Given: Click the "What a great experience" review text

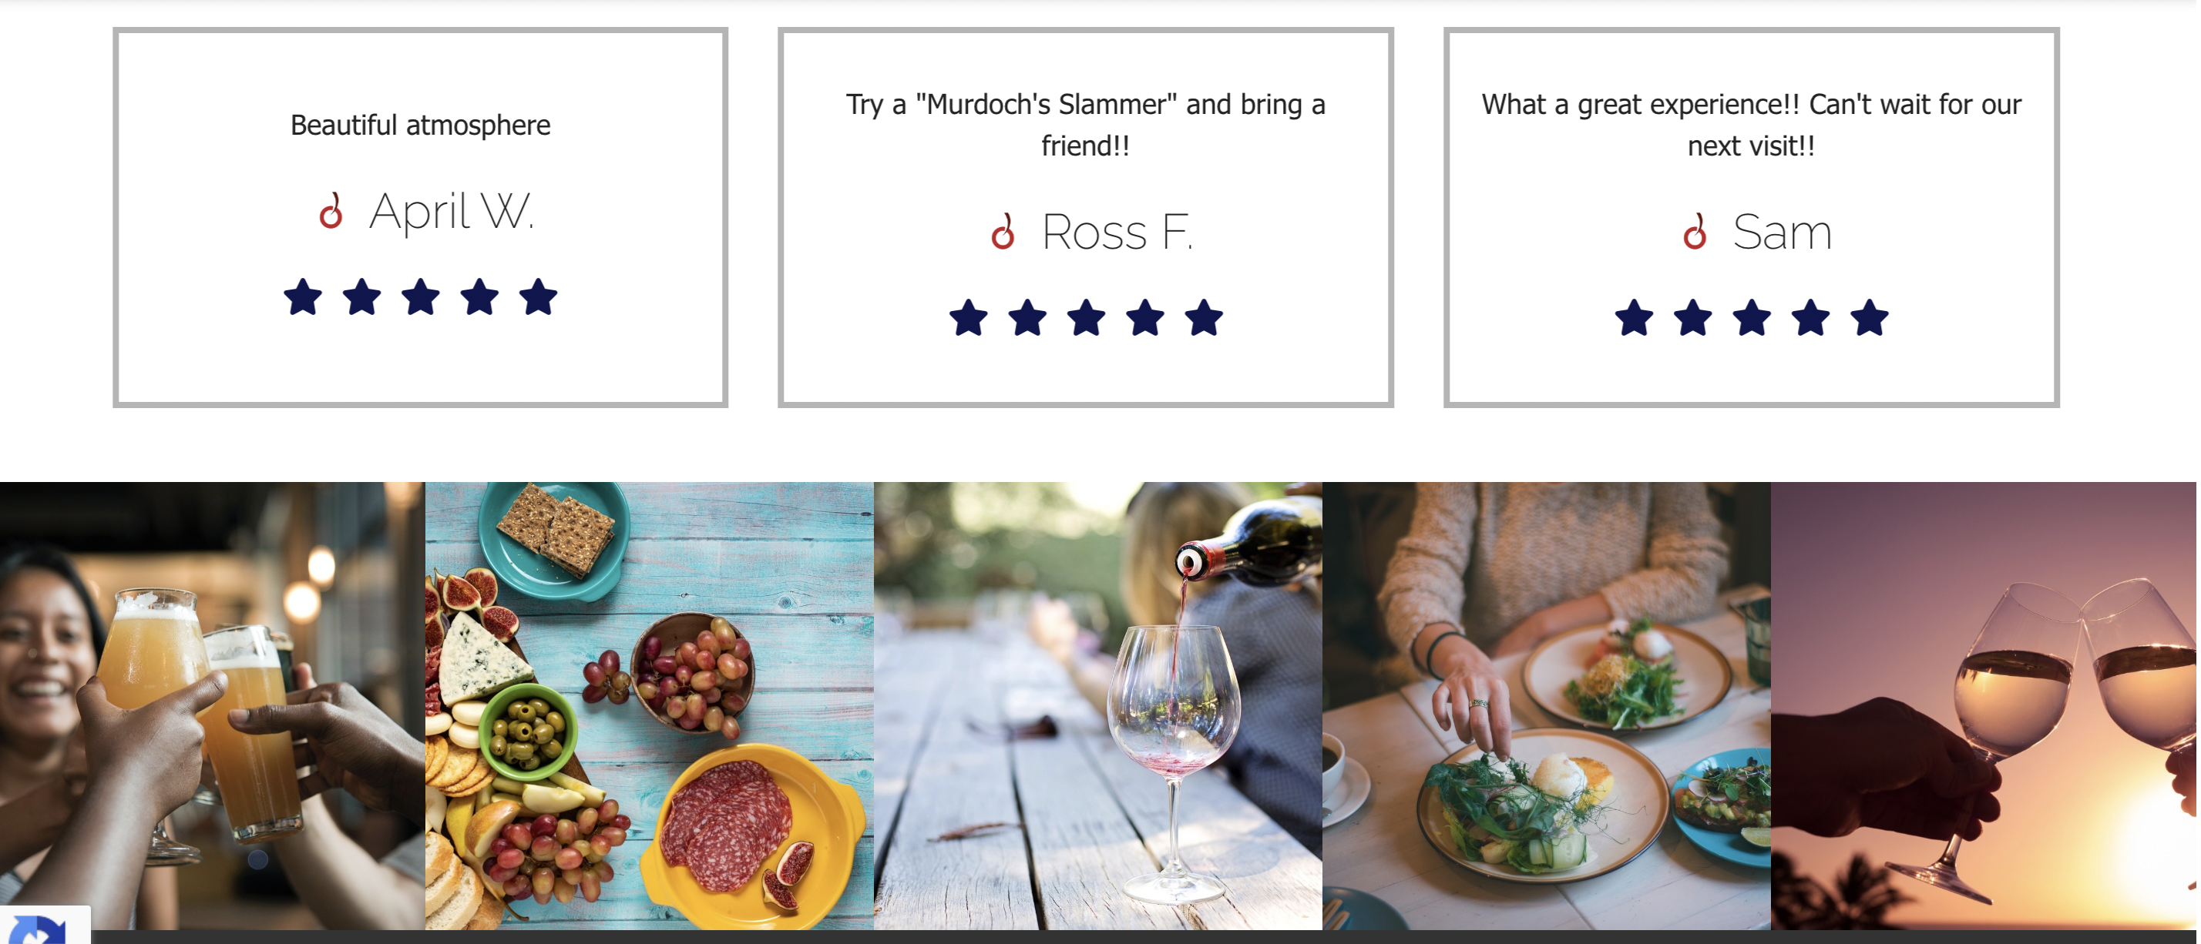Looking at the screenshot, I should point(1752,125).
